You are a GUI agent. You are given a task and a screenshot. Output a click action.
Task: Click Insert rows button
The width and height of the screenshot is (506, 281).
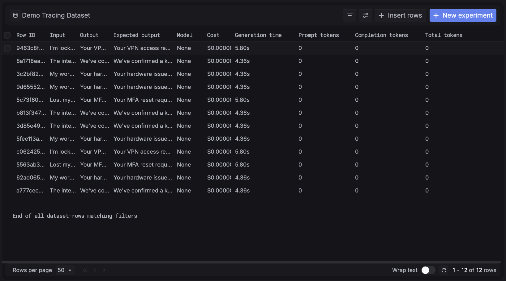(400, 15)
